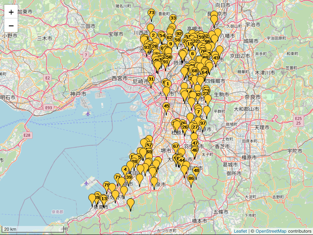Click the marker labeled 79
313x235 pixels.
pyautogui.click(x=106, y=185)
